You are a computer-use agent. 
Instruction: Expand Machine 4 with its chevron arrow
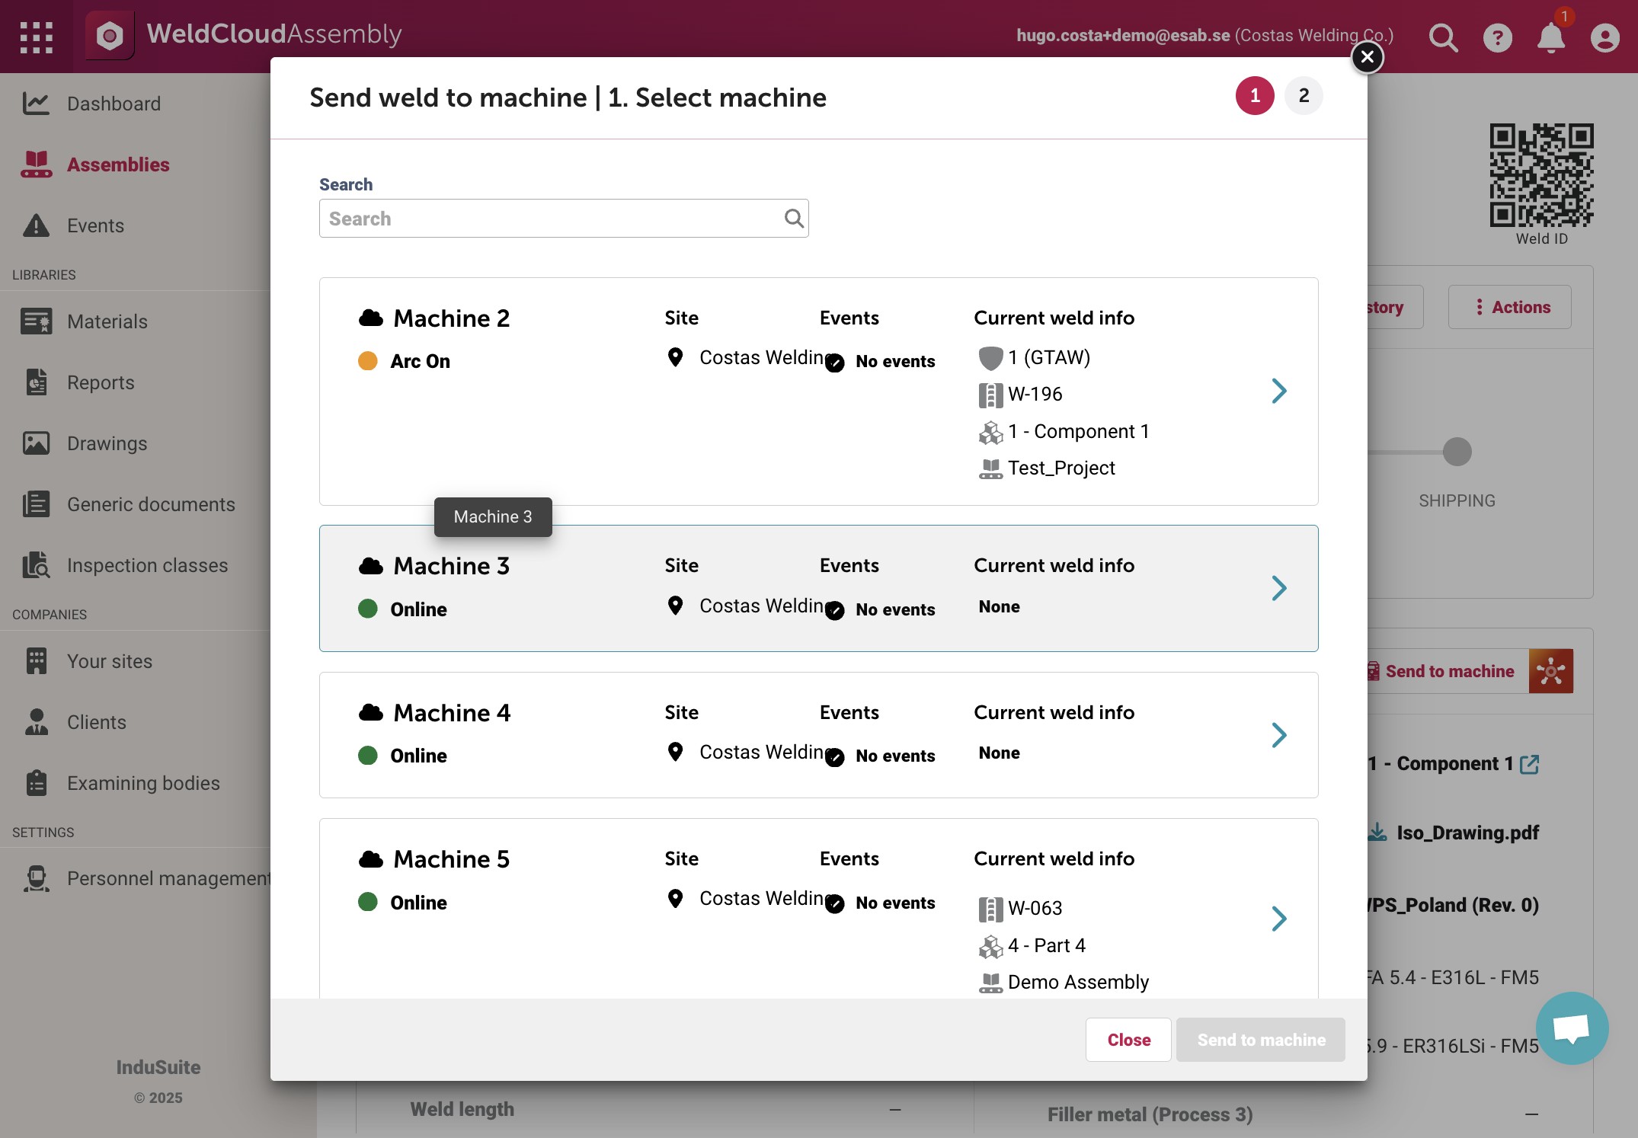[1278, 735]
